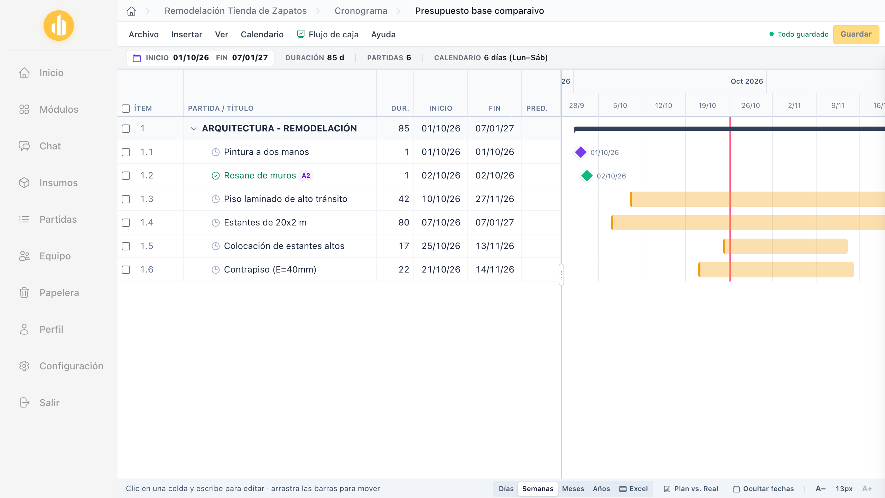
Task: Click the orange app logo
Action: (x=59, y=26)
